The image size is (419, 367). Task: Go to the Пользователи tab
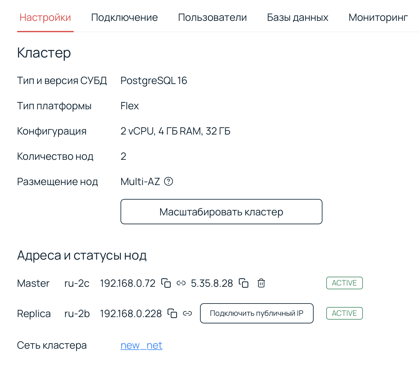tap(212, 17)
